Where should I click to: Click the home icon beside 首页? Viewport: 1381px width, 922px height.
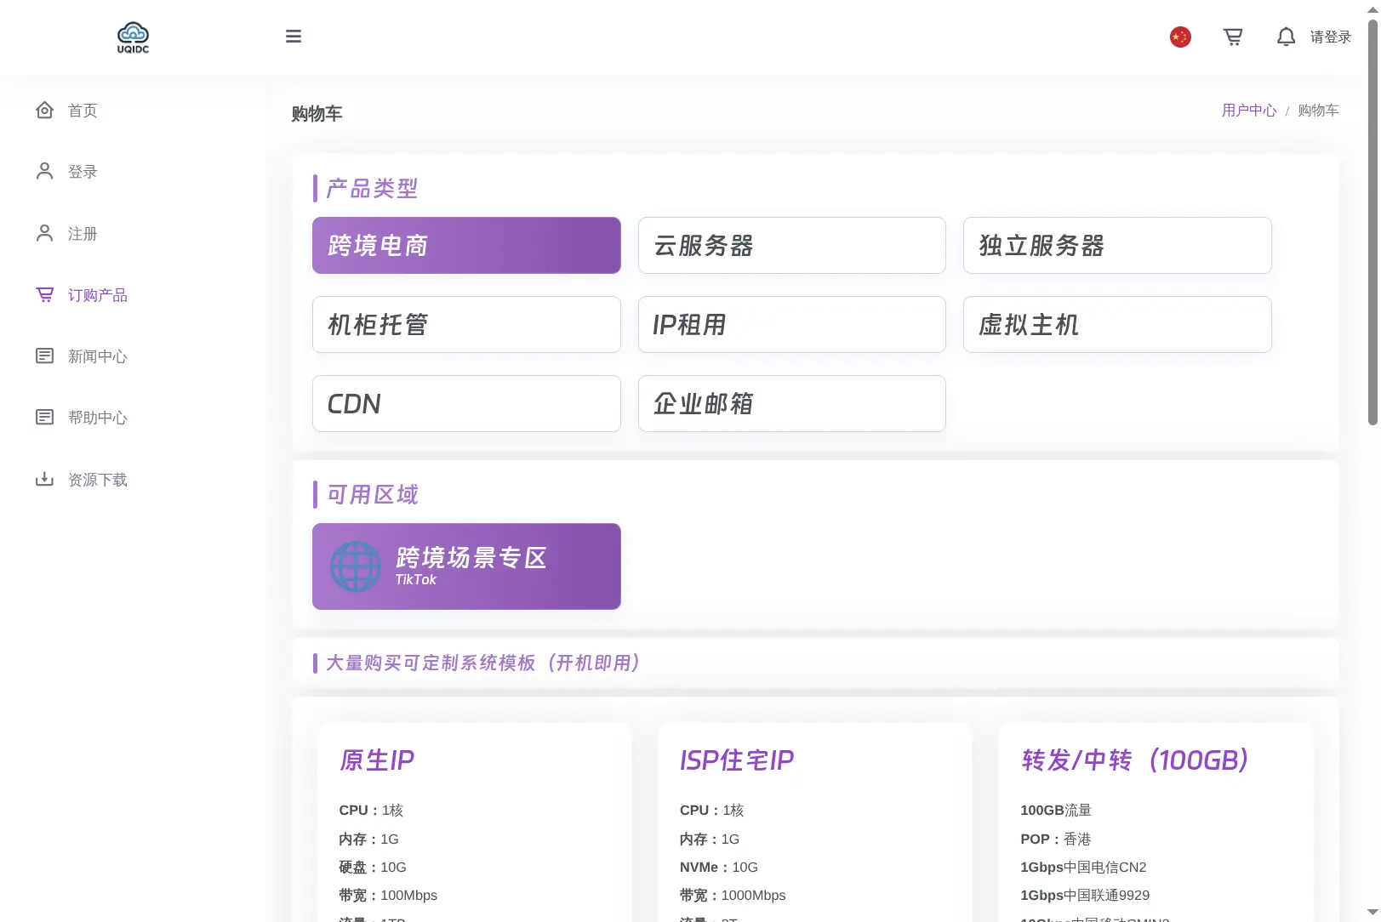click(45, 111)
